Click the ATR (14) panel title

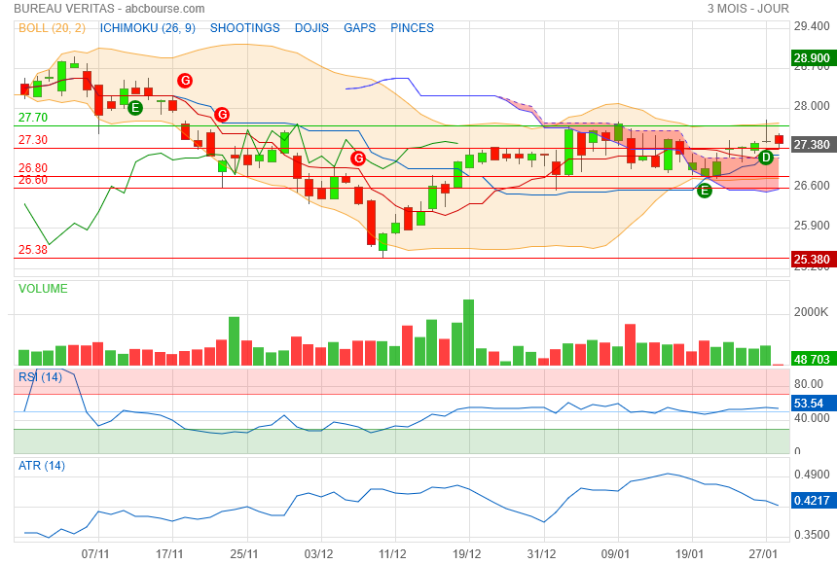coord(42,466)
